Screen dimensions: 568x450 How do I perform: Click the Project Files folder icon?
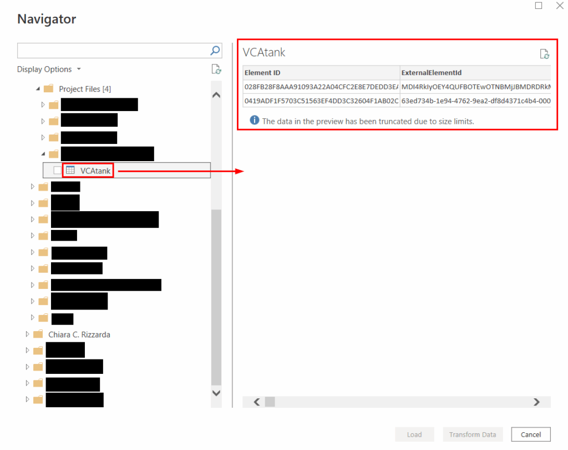[48, 89]
